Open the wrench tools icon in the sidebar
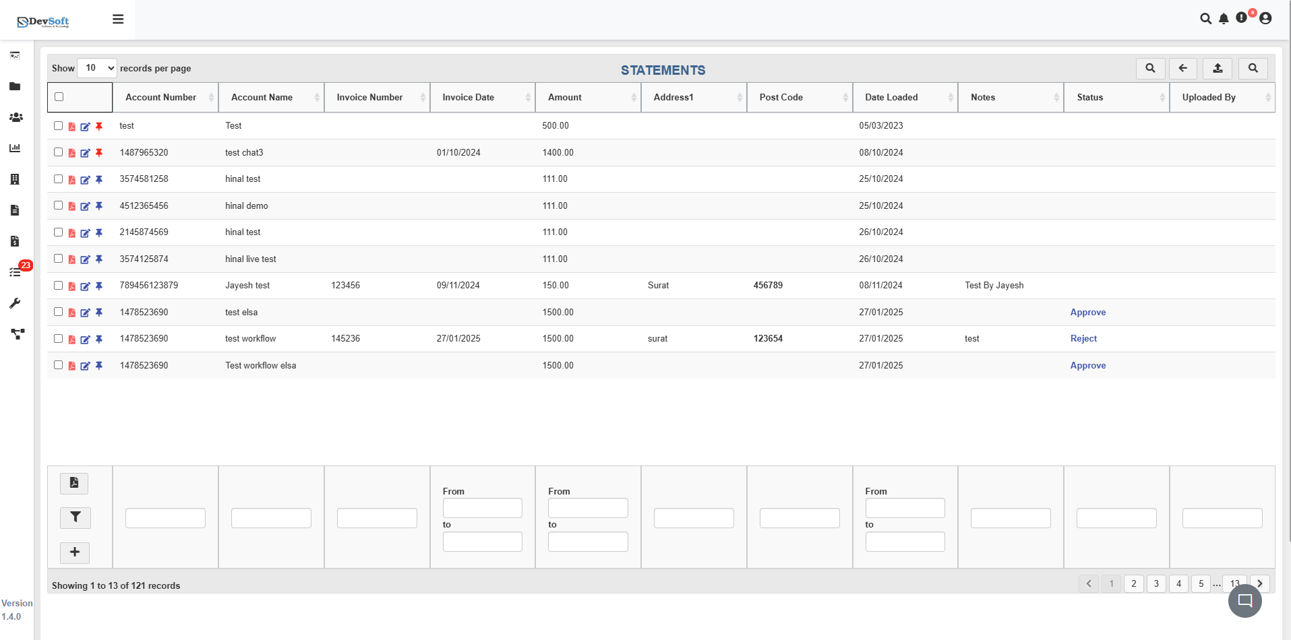Screen dimensions: 1291x640 pos(15,303)
